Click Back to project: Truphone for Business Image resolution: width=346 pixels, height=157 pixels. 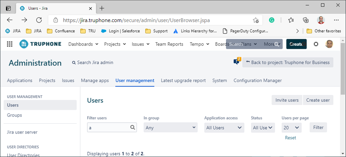click(288, 62)
